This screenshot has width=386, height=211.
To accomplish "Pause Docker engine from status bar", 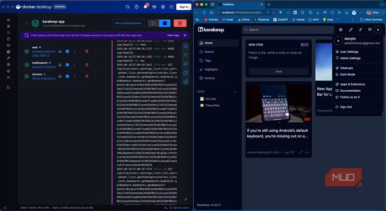I will pyautogui.click(x=5, y=208).
